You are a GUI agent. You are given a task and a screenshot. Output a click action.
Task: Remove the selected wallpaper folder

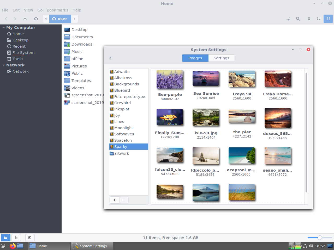[x=124, y=200]
